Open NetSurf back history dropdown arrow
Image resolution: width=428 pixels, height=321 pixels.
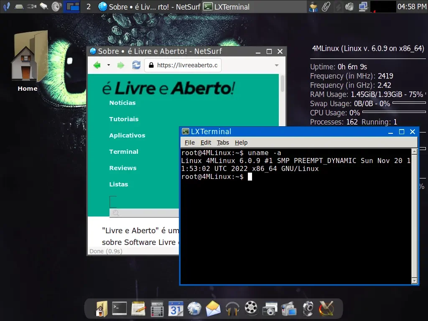click(x=109, y=65)
